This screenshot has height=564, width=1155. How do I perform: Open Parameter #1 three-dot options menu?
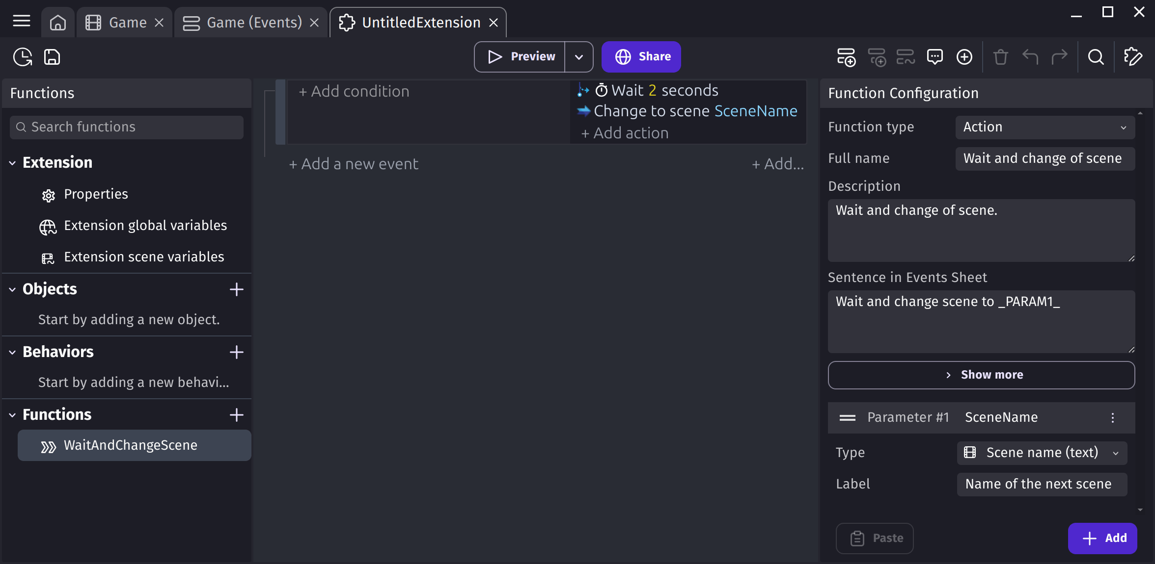click(x=1113, y=417)
